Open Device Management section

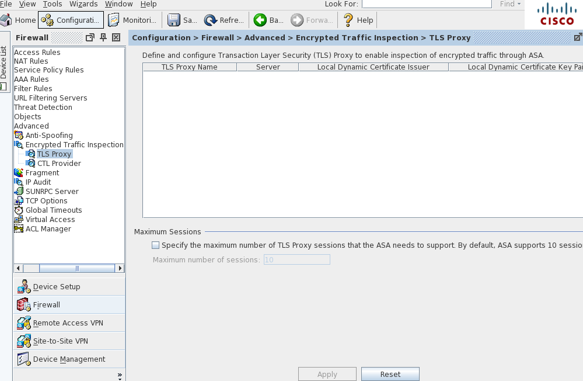(x=69, y=359)
